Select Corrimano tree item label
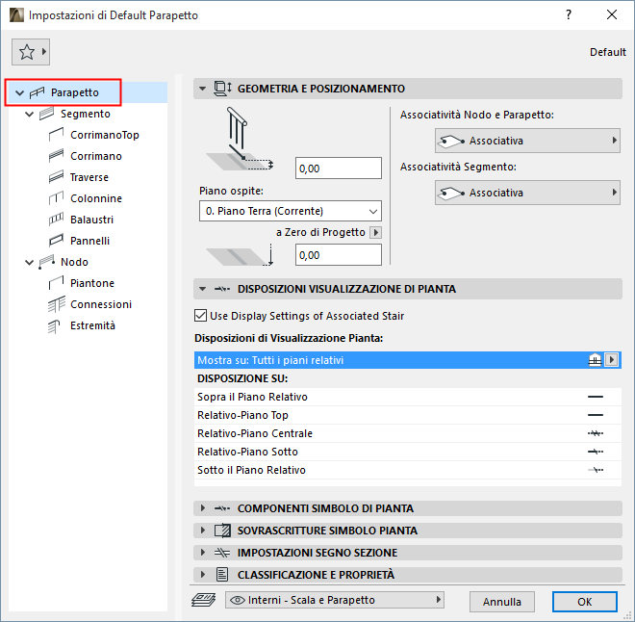Viewport: 635px width, 622px height. [x=96, y=156]
